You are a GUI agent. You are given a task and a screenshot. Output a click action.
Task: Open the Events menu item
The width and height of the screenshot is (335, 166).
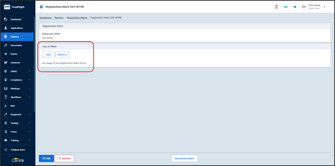(x=17, y=54)
